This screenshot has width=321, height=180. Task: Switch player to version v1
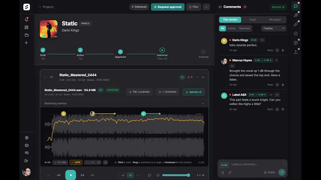[x=130, y=175]
